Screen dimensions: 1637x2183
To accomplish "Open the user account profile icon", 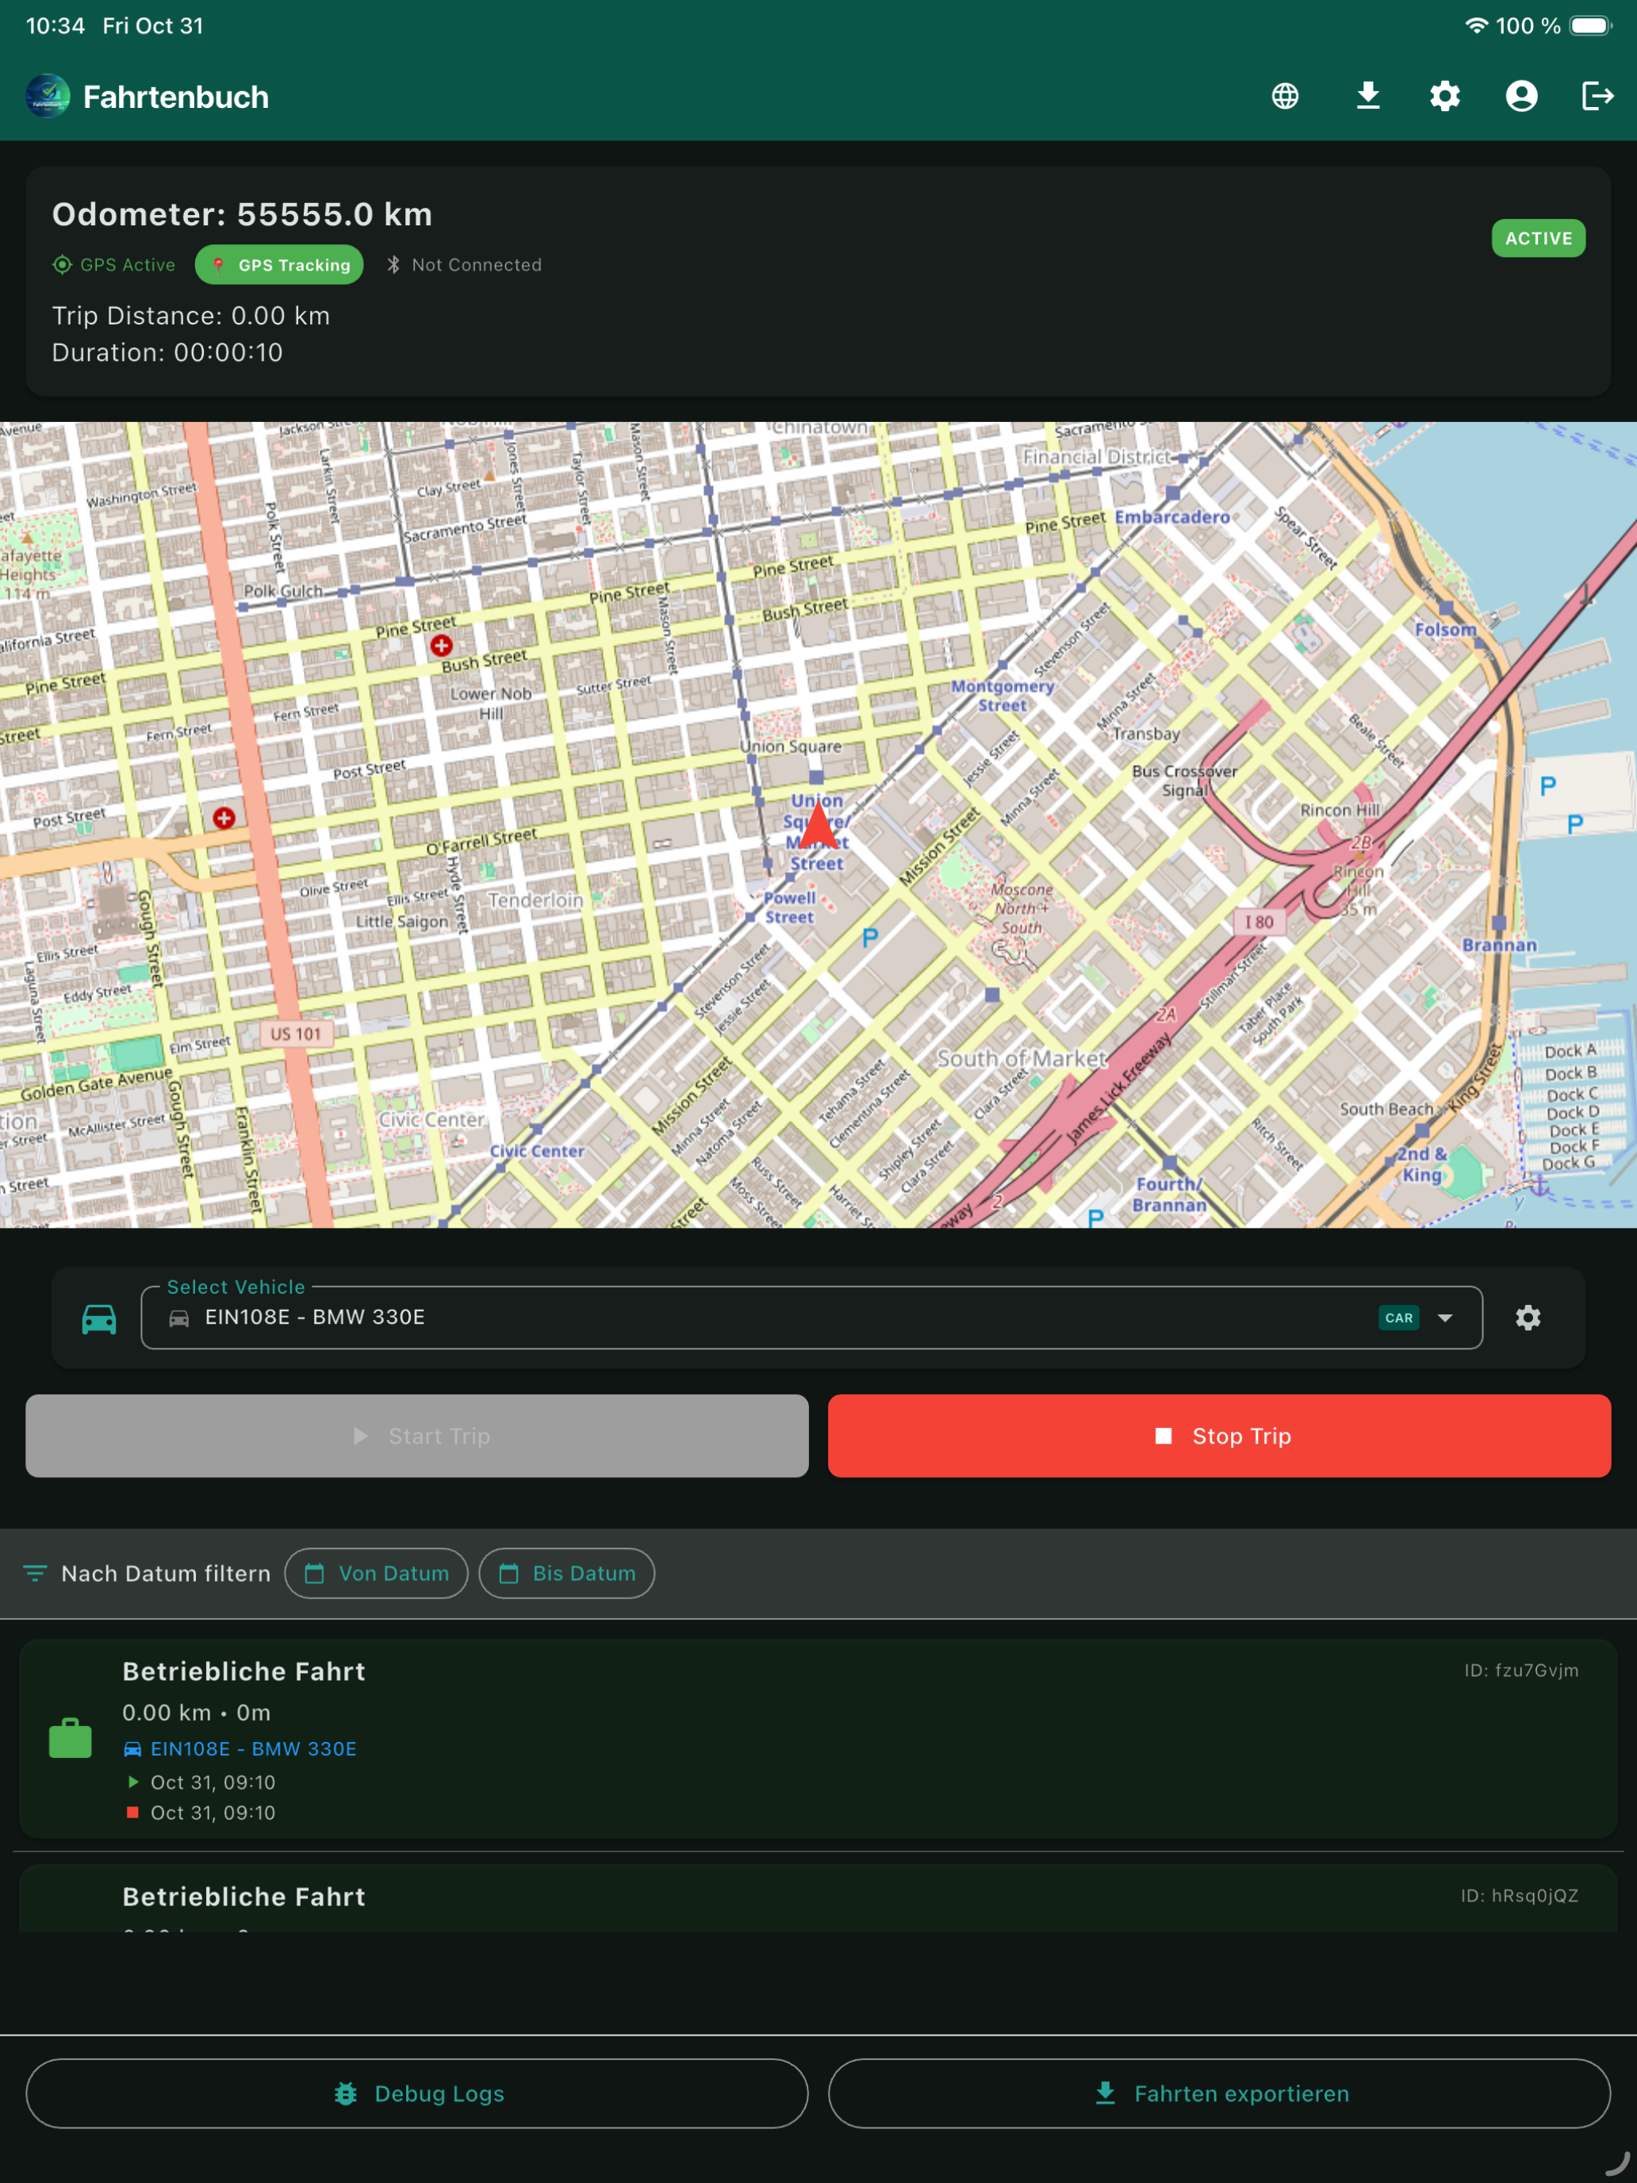I will coord(1521,96).
